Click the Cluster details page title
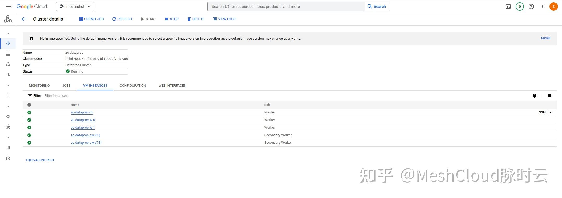 [x=48, y=19]
